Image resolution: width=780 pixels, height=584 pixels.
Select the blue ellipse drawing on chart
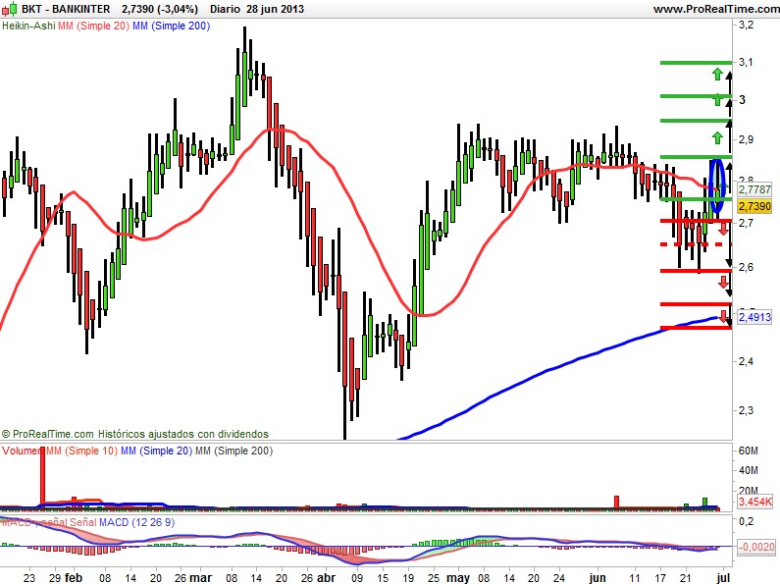[716, 186]
